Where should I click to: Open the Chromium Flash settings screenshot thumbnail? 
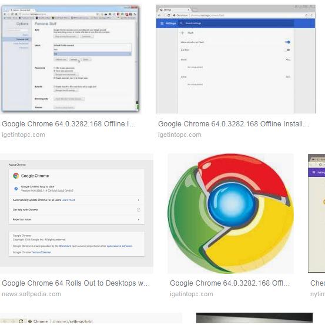236,59
